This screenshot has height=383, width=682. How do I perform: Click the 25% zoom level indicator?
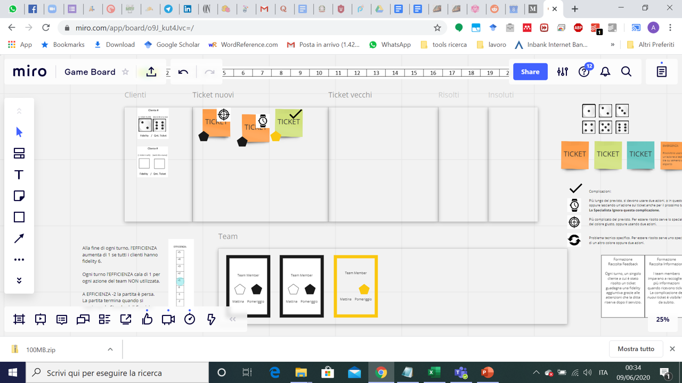663,320
